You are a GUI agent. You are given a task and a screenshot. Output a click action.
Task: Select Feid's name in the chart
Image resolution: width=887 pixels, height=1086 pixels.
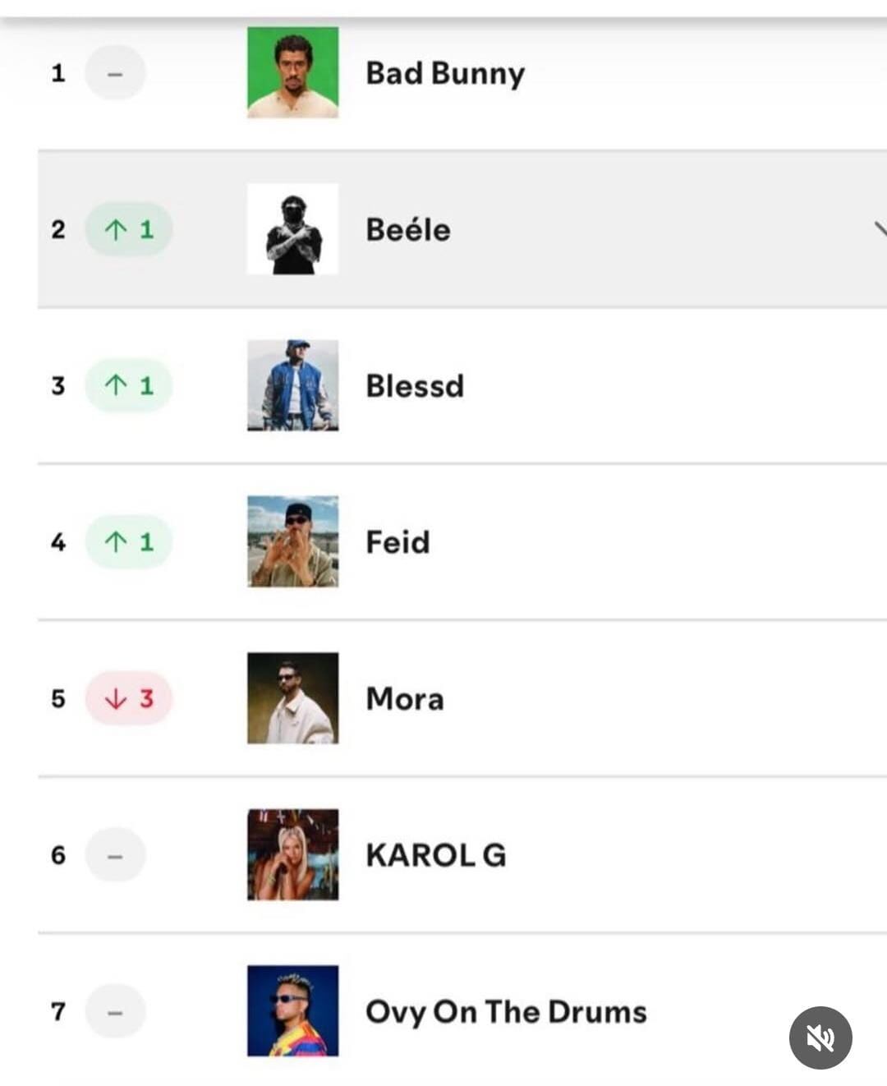point(398,541)
